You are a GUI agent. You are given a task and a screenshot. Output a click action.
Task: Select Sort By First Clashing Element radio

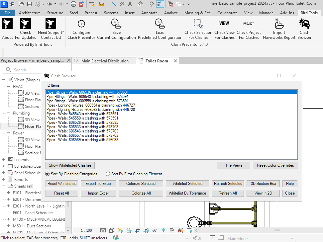[x=108, y=174]
